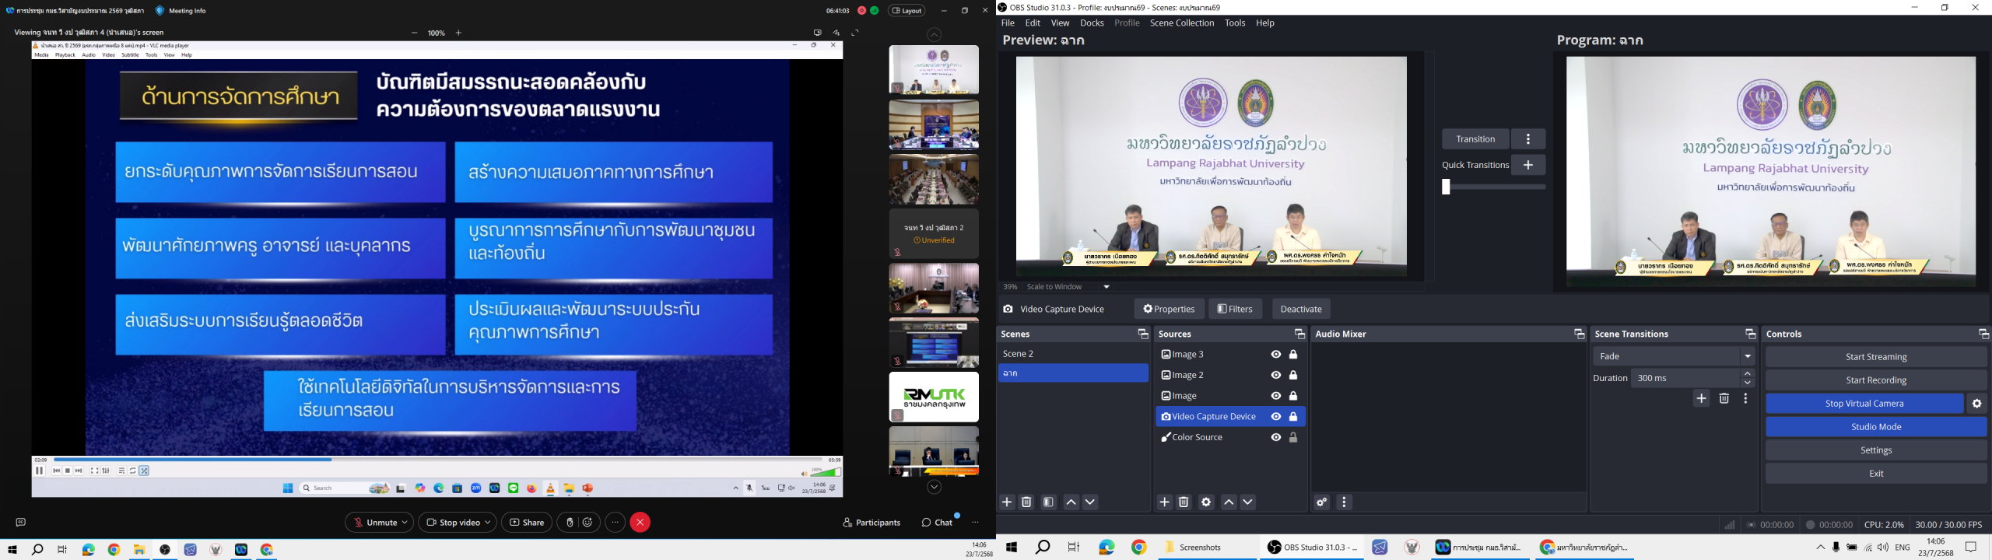Open OBS View menu

(1060, 23)
